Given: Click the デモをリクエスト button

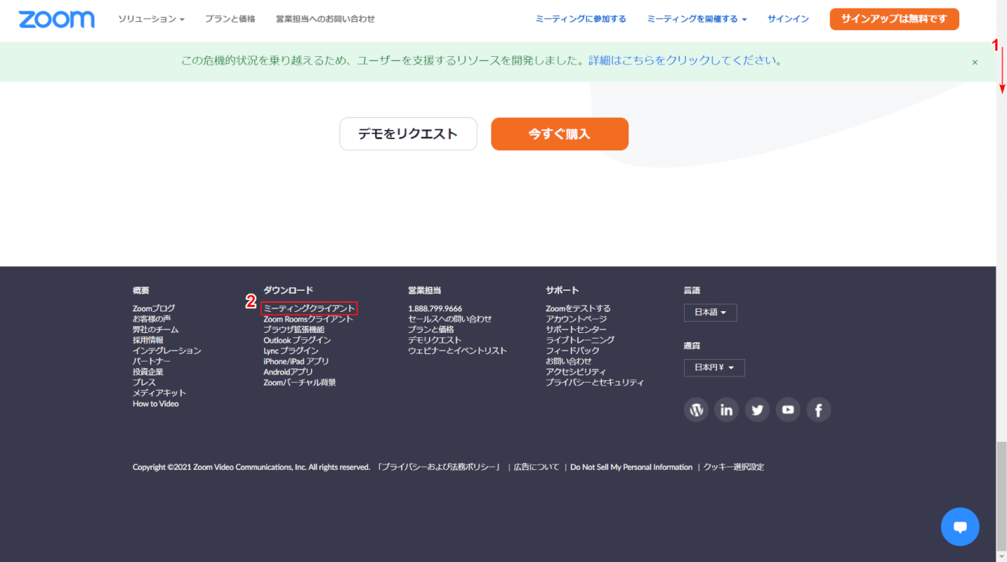Looking at the screenshot, I should (408, 133).
